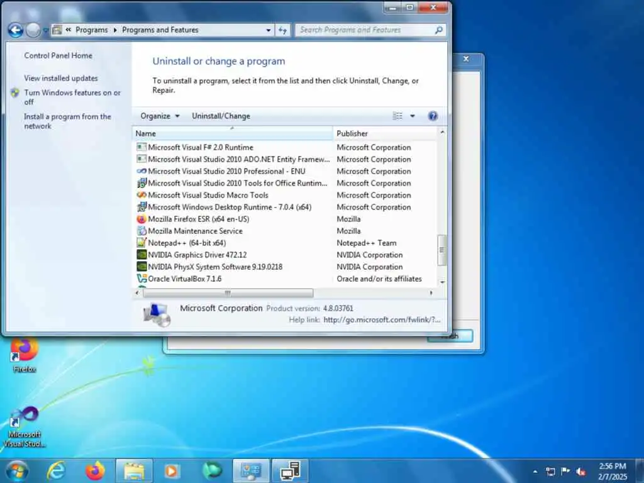This screenshot has width=644, height=483.
Task: Open the Firefox desktop shortcut
Action: 25,354
